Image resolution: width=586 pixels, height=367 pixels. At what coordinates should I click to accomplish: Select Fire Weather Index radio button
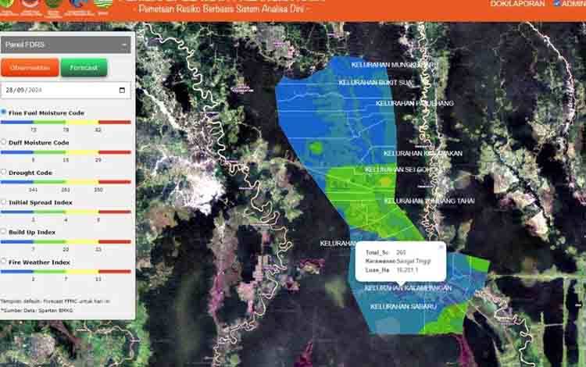(3, 262)
